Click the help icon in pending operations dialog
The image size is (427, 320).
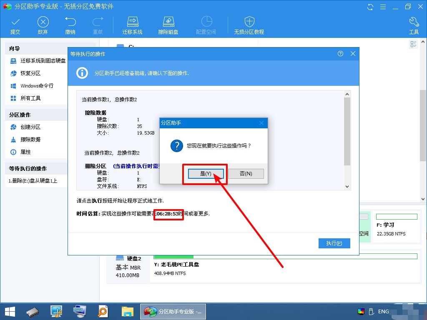point(340,54)
